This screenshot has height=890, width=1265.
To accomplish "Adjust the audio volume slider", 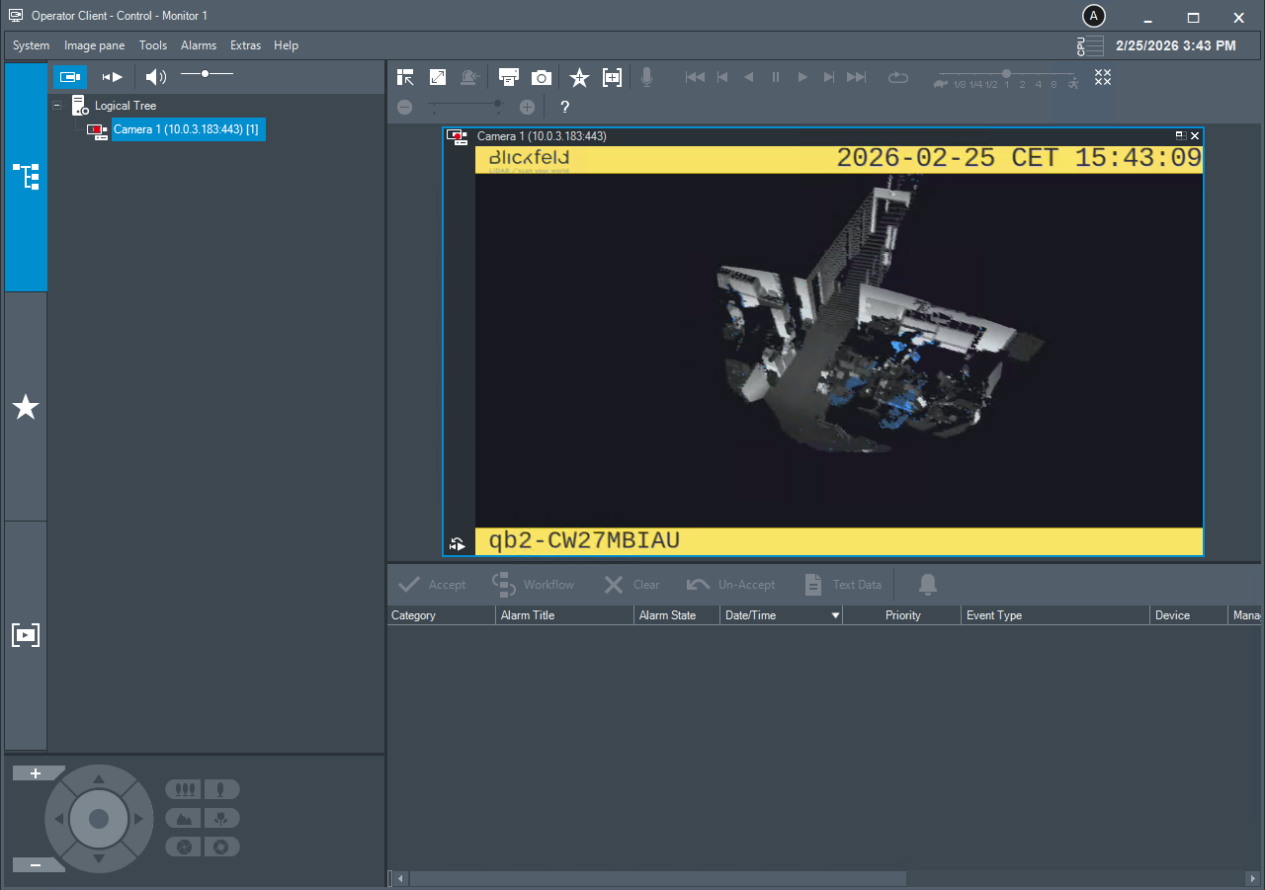I will pyautogui.click(x=205, y=74).
